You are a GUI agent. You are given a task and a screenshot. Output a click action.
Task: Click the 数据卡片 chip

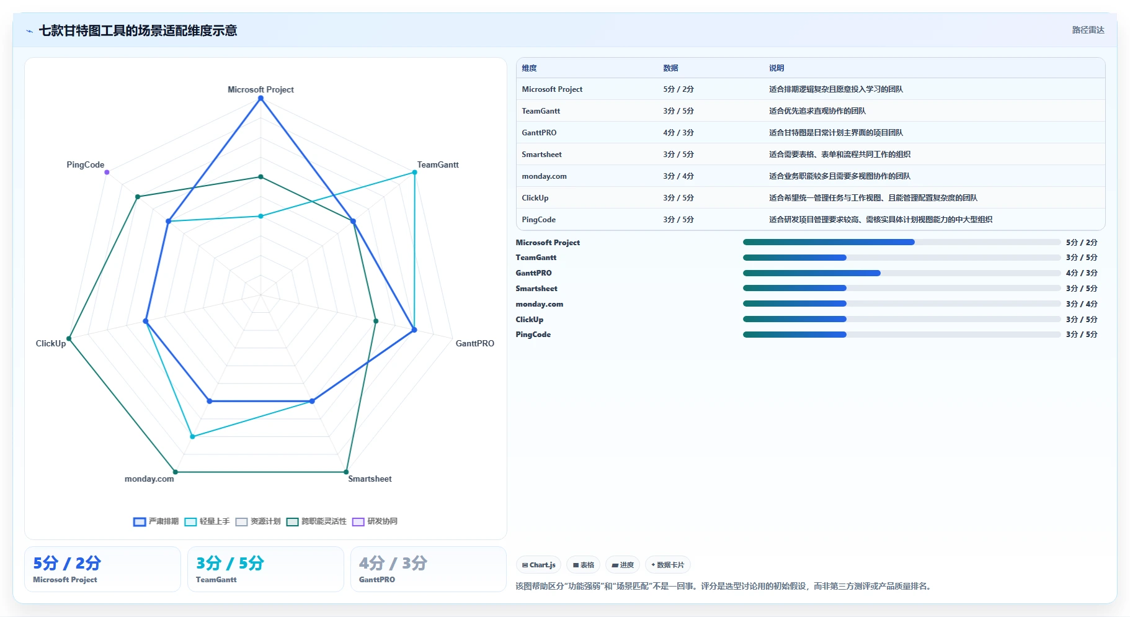pos(667,565)
